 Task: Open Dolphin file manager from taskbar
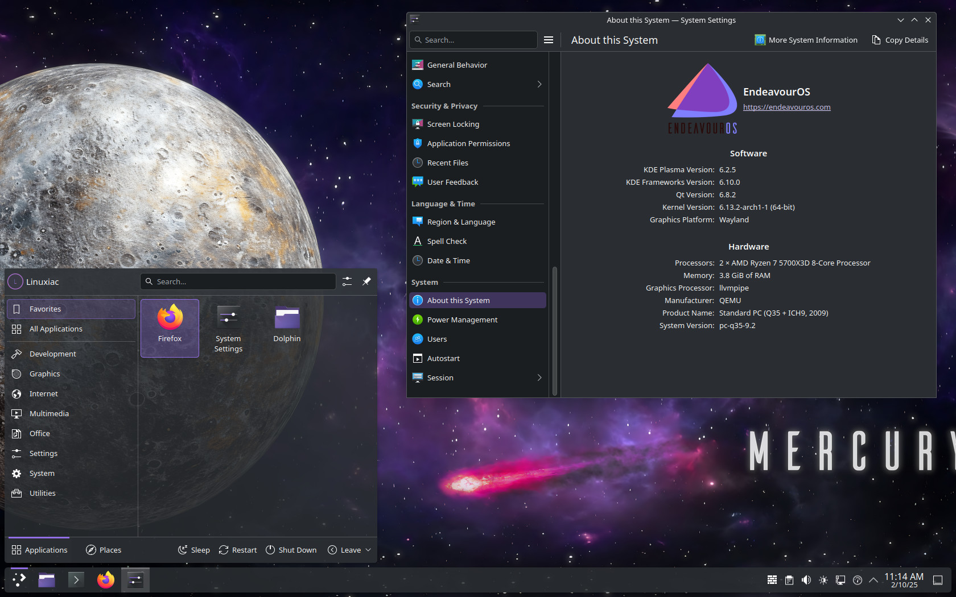pyautogui.click(x=47, y=580)
